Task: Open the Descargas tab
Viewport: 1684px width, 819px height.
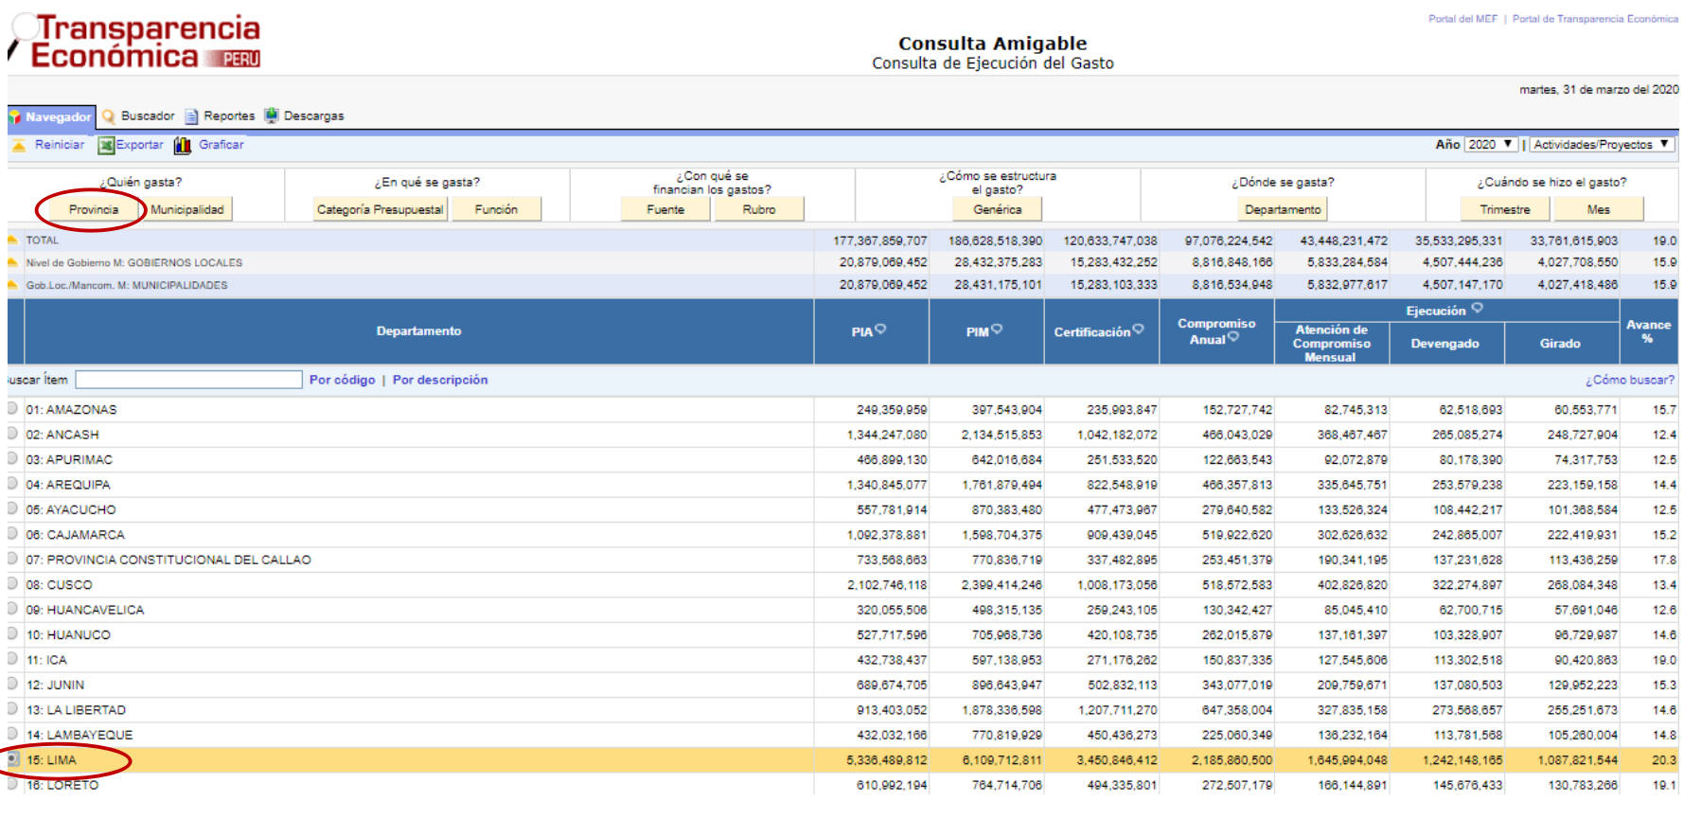Action: pyautogui.click(x=313, y=116)
